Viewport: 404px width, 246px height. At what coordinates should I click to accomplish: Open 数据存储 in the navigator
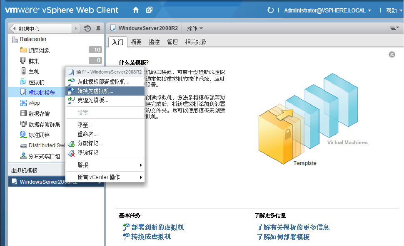(39, 113)
